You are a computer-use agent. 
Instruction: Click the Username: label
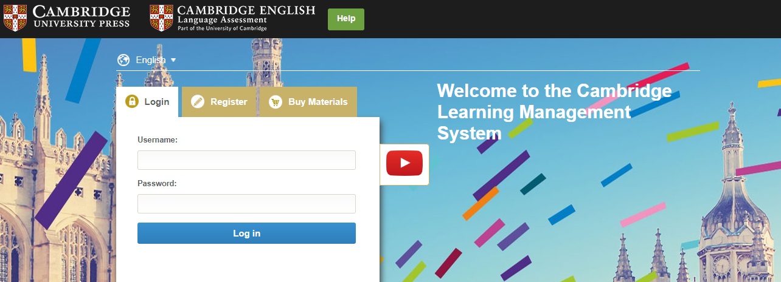[x=158, y=139]
